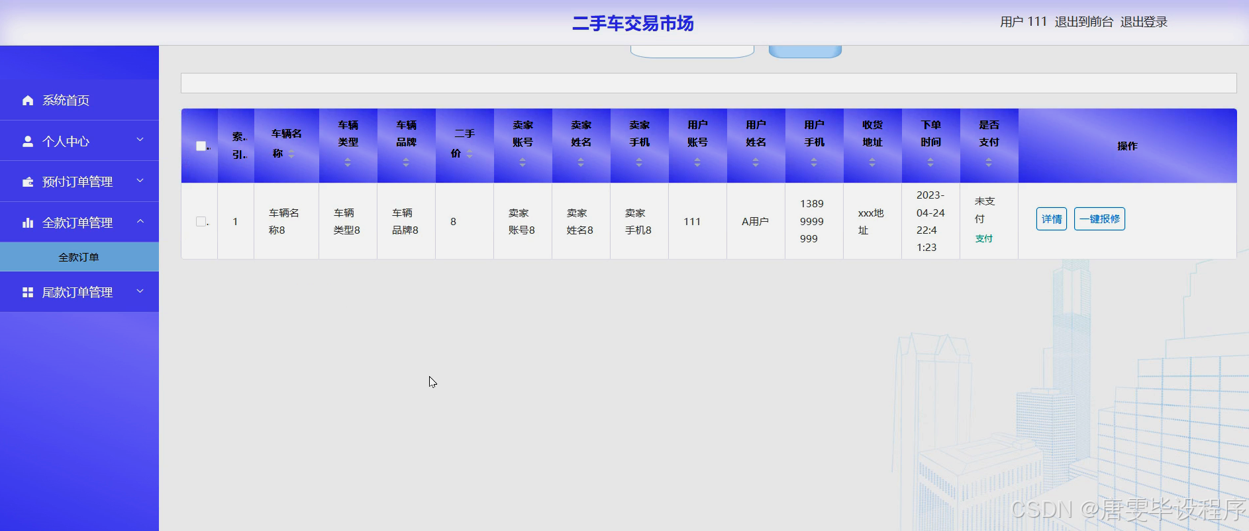Click 退出到前台 in the top bar
1249x531 pixels.
coord(1084,22)
